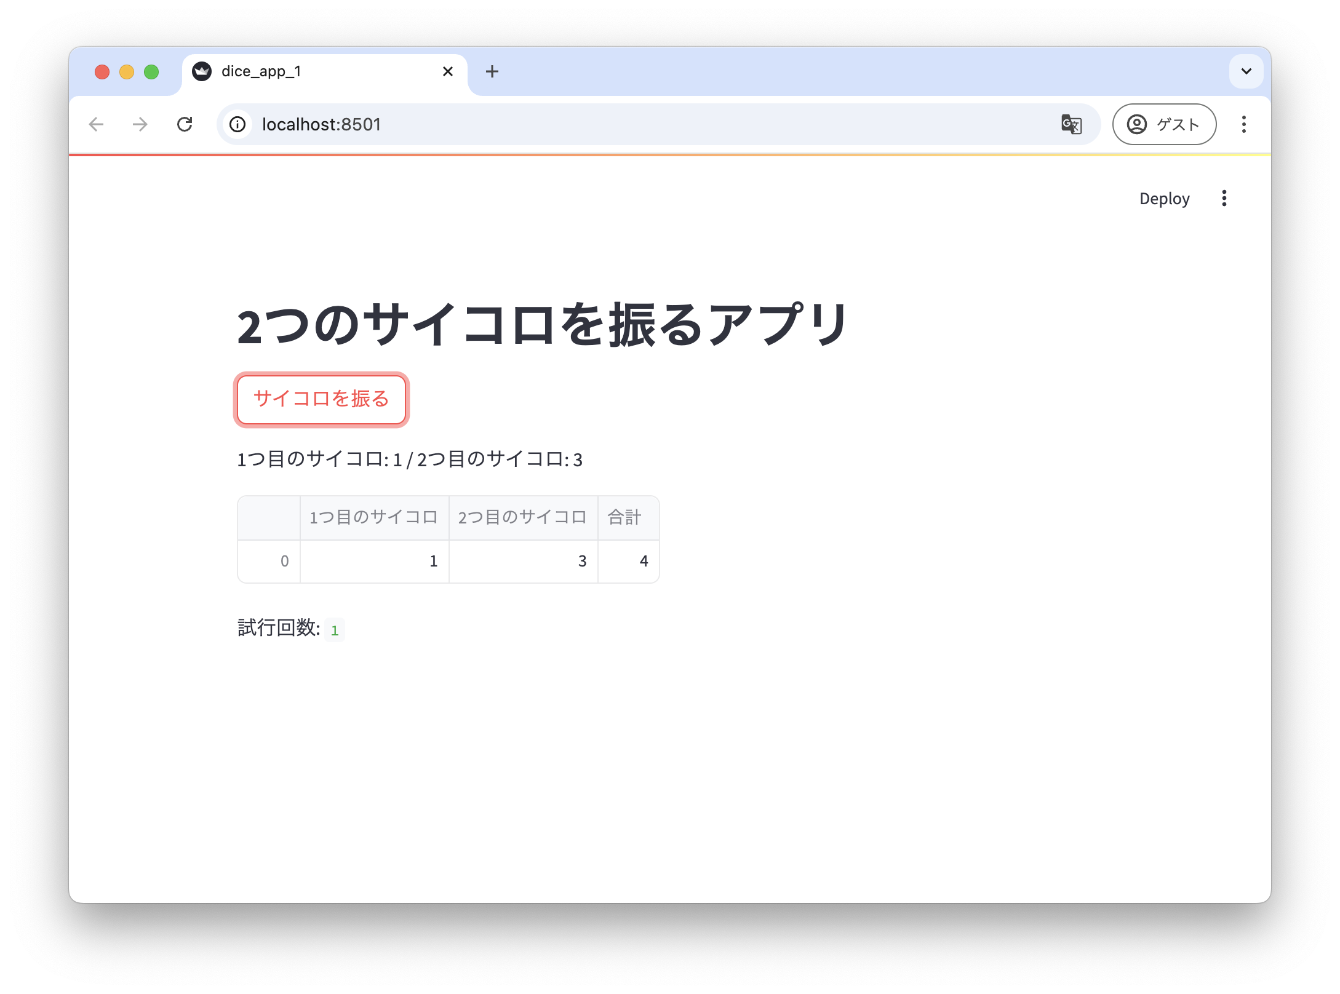
Task: Click the green 試行回数 value badge
Action: click(x=335, y=629)
